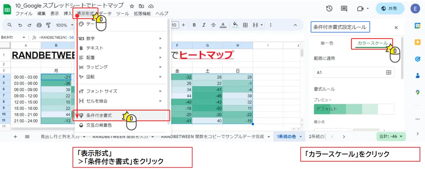Open the account avatar E
This screenshot has width=425, height=170.
[x=415, y=8]
